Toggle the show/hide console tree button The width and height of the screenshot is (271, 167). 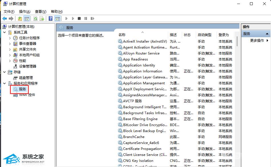[x=27, y=18]
